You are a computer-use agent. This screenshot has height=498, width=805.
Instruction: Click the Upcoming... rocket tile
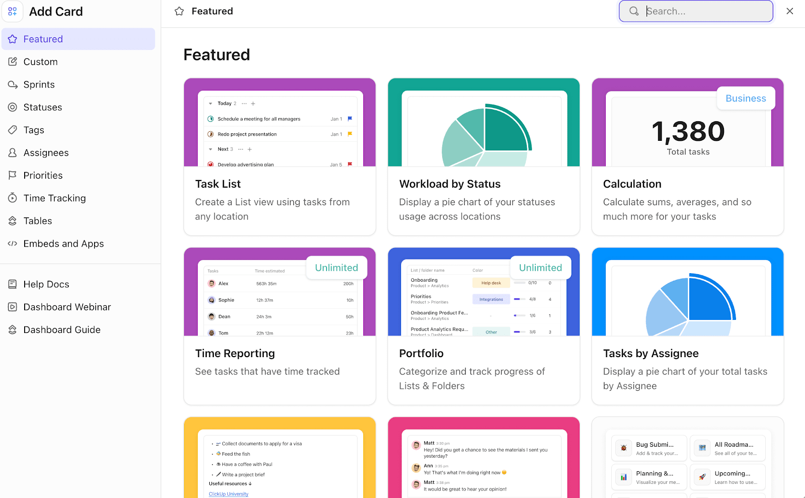728,477
